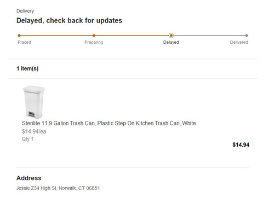Screen dimensions: 274x214
Task: Open the Sterilite 11.9 Gallon Trash Can link
Action: [109, 123]
